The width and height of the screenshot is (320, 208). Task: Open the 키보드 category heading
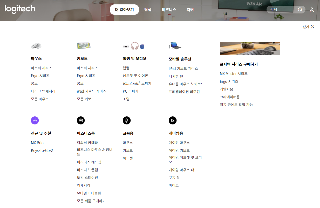82,58
